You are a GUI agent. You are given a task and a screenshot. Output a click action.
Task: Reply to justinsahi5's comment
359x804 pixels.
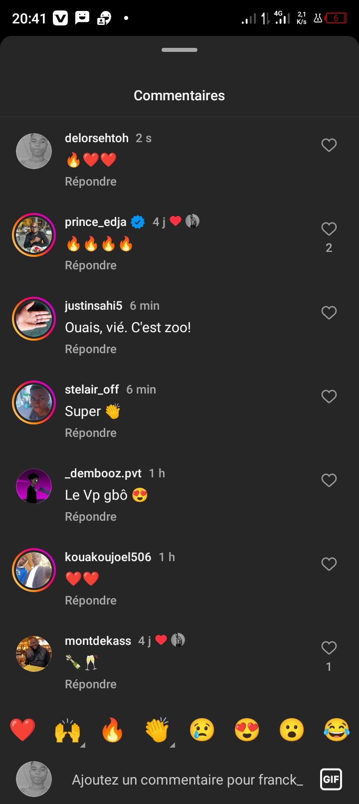pos(91,349)
